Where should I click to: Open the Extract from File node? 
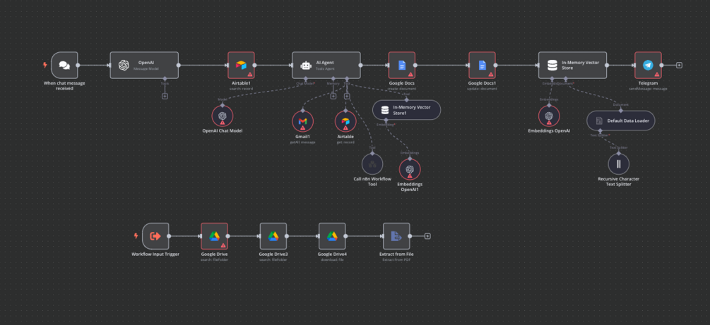396,236
